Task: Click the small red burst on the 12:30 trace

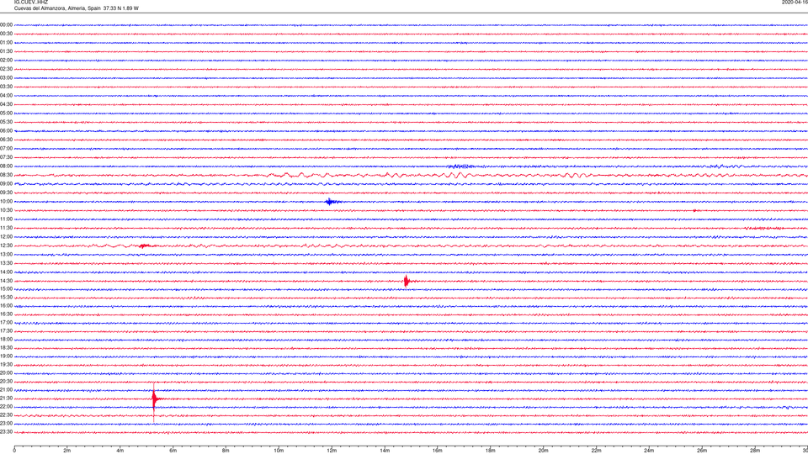Action: tap(145, 246)
